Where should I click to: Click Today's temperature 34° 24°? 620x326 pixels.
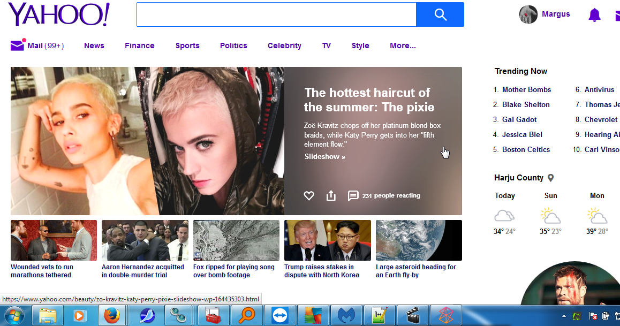click(504, 232)
